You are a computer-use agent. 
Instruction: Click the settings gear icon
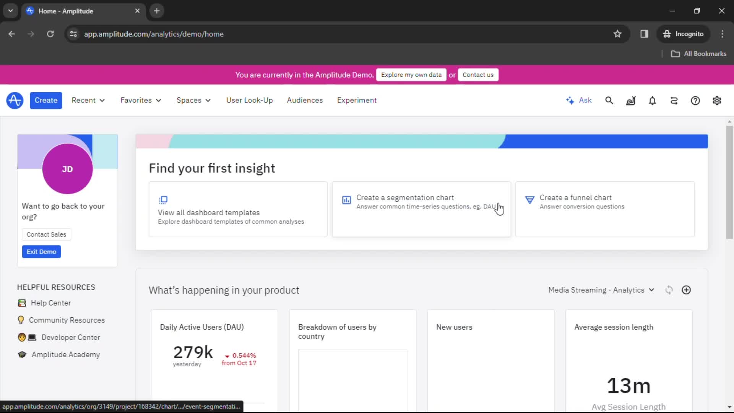(x=717, y=100)
